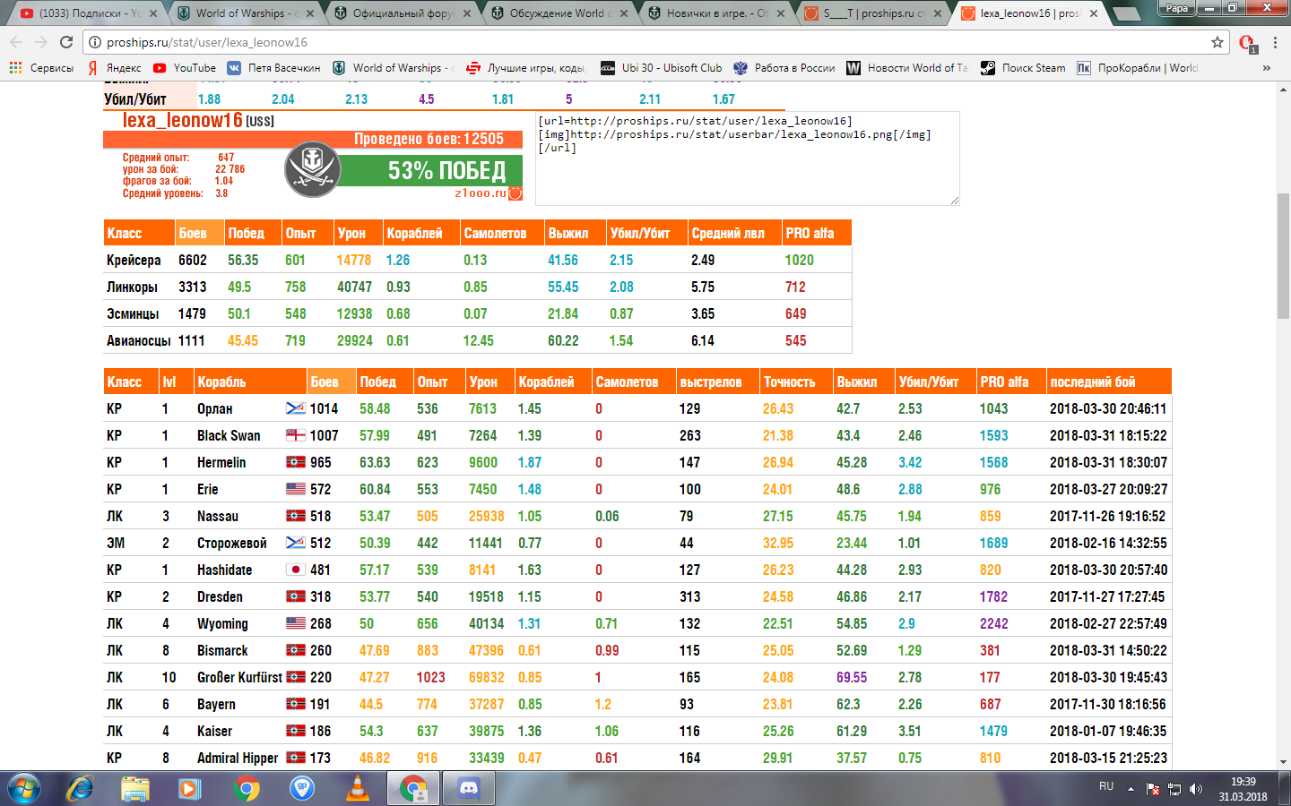Image resolution: width=1291 pixels, height=806 pixels.
Task: Open Chrome three-dot menu
Action: point(1275,42)
